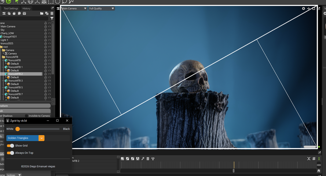Expand the Full Quality dropdown
Image resolution: width=326 pixels, height=176 pixels.
(x=102, y=8)
